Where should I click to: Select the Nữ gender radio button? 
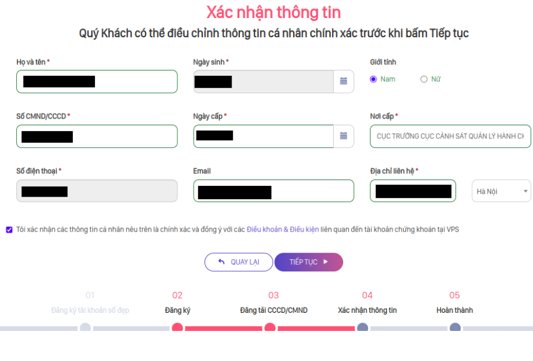424,79
